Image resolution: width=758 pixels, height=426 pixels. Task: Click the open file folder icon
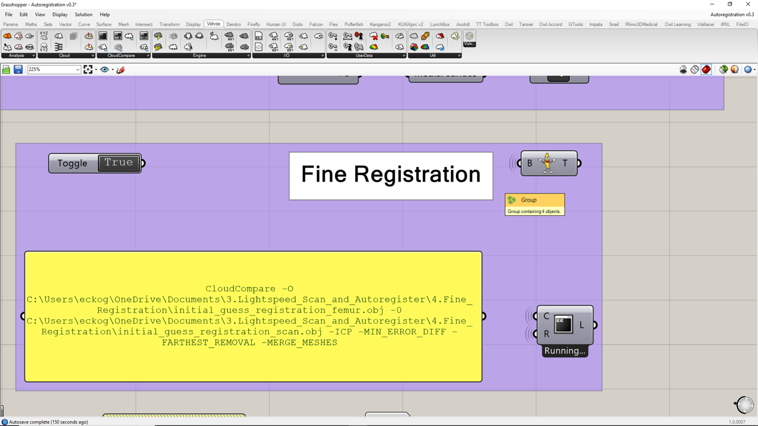click(7, 70)
